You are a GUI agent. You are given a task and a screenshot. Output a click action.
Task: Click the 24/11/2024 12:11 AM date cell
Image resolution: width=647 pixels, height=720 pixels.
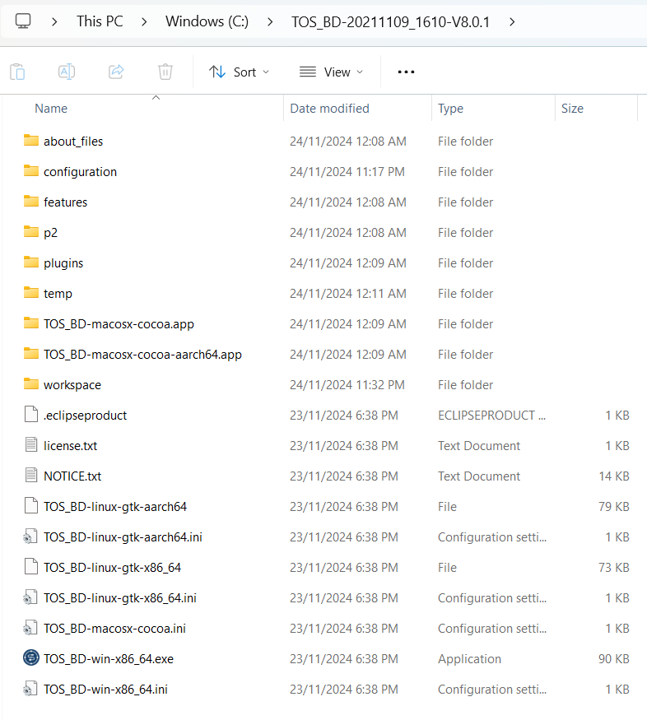347,294
